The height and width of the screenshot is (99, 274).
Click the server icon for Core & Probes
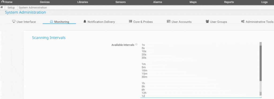click(131, 21)
